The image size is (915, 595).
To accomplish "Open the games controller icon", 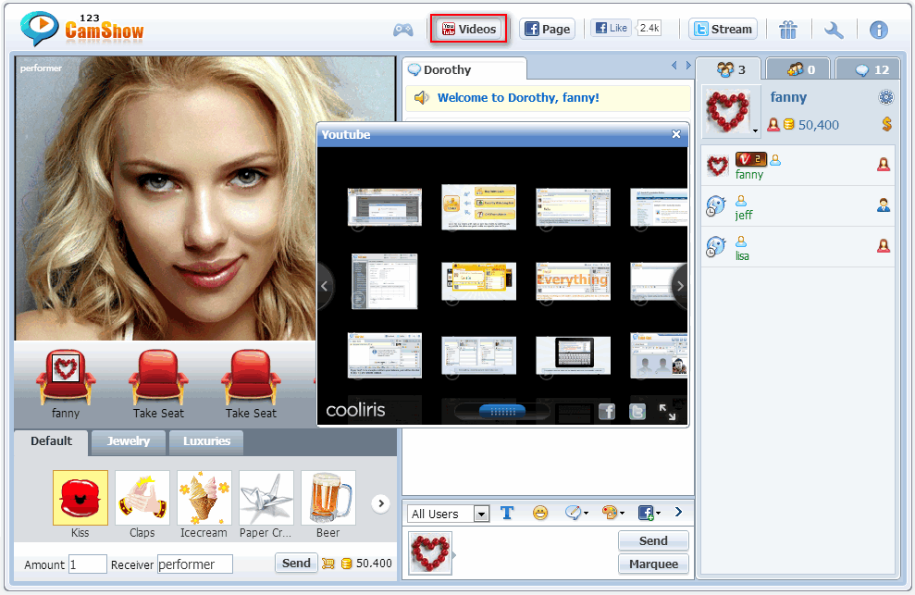I will click(x=402, y=30).
